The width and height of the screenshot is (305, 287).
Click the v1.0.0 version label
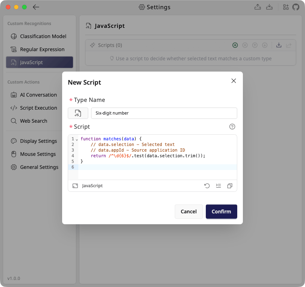click(x=14, y=279)
